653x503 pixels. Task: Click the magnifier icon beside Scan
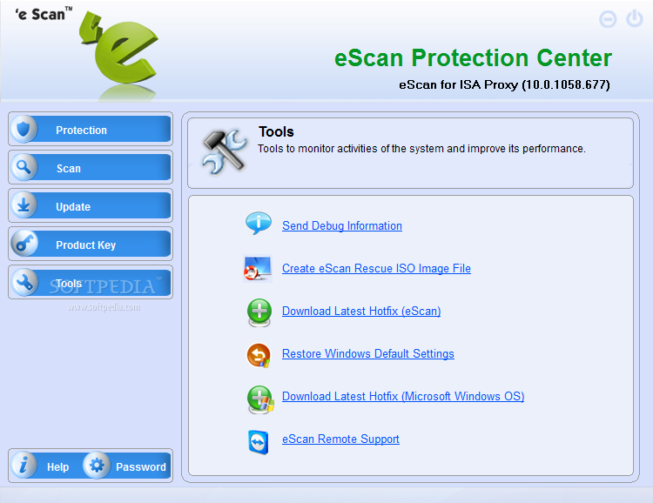pyautogui.click(x=24, y=167)
